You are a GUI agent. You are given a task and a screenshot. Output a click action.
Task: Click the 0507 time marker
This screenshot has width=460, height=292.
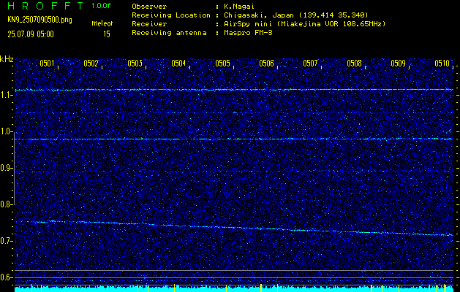[x=310, y=64]
